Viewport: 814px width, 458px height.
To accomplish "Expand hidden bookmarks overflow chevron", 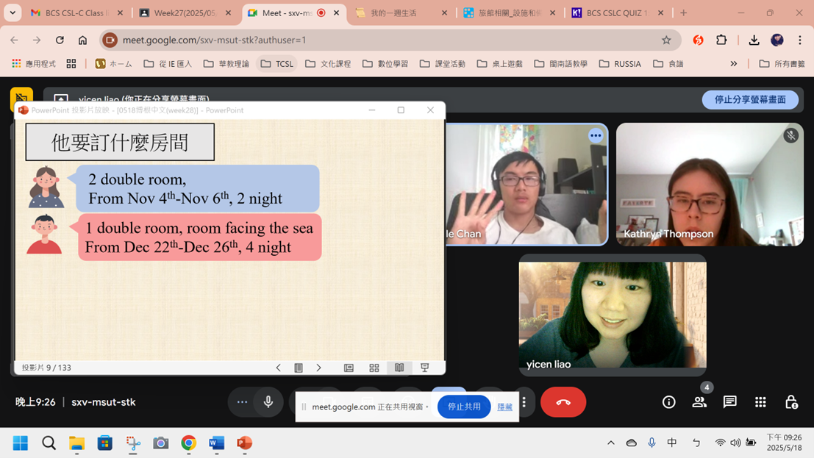I will point(733,64).
